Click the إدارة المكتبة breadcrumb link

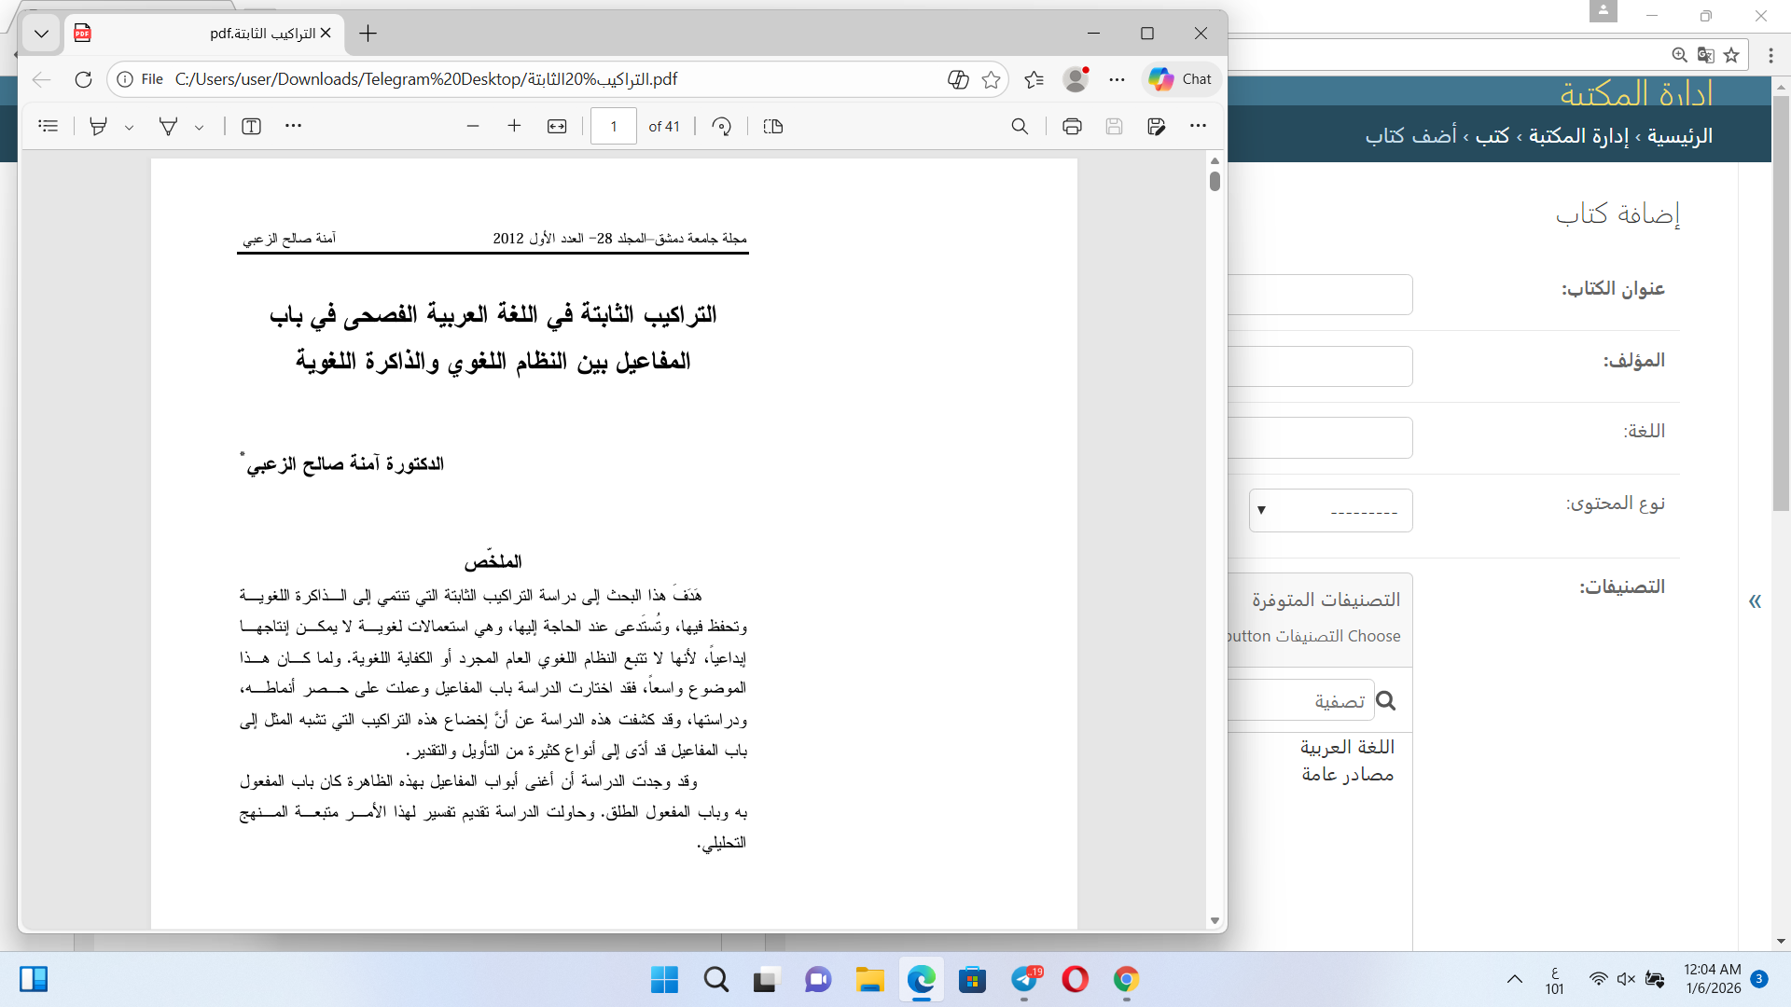[x=1578, y=136]
